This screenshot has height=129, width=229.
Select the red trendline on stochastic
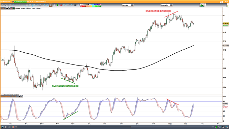pyautogui.click(x=173, y=102)
